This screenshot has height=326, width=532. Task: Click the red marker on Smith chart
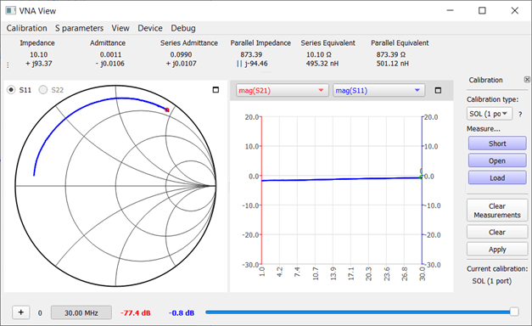pos(167,110)
